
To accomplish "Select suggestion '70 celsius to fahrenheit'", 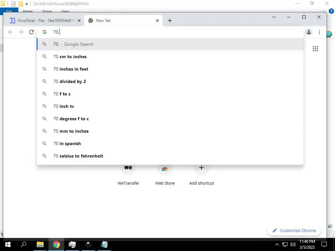I will tap(170, 156).
